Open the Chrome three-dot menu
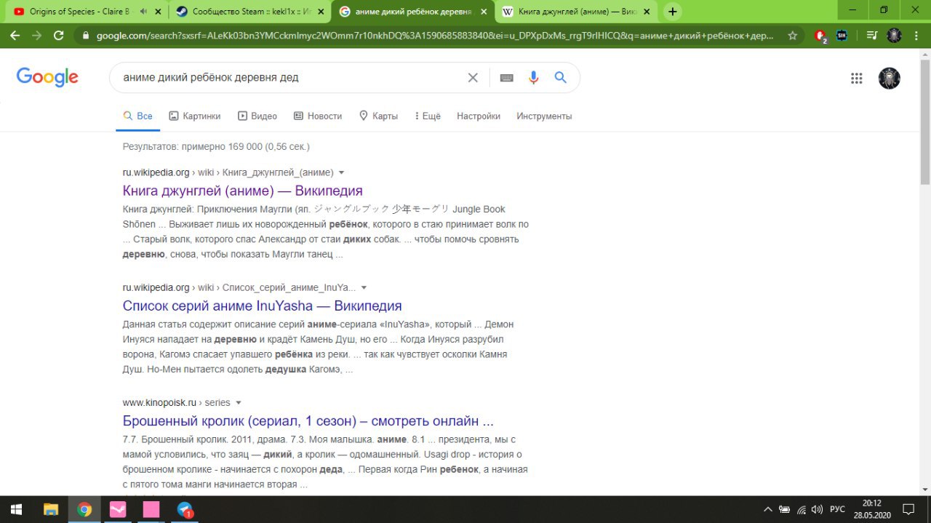931x523 pixels. pos(916,35)
